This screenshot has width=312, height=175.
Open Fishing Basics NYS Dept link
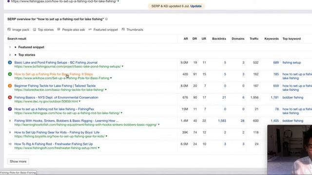(x=57, y=97)
